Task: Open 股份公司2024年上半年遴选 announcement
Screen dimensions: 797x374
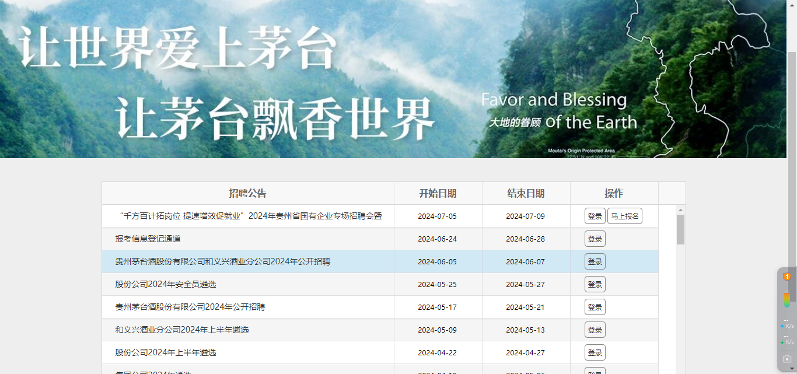Action: click(166, 352)
